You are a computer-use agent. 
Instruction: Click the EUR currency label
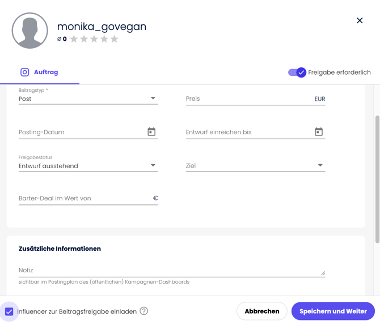coord(320,99)
